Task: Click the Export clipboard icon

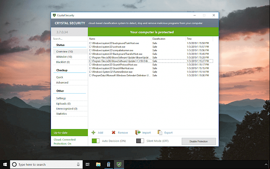Action: coord(160,132)
